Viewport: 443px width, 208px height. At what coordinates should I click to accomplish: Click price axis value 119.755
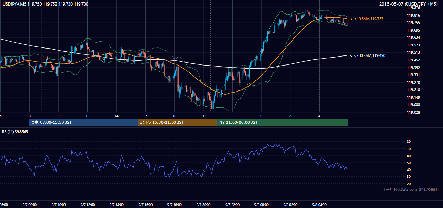click(414, 23)
